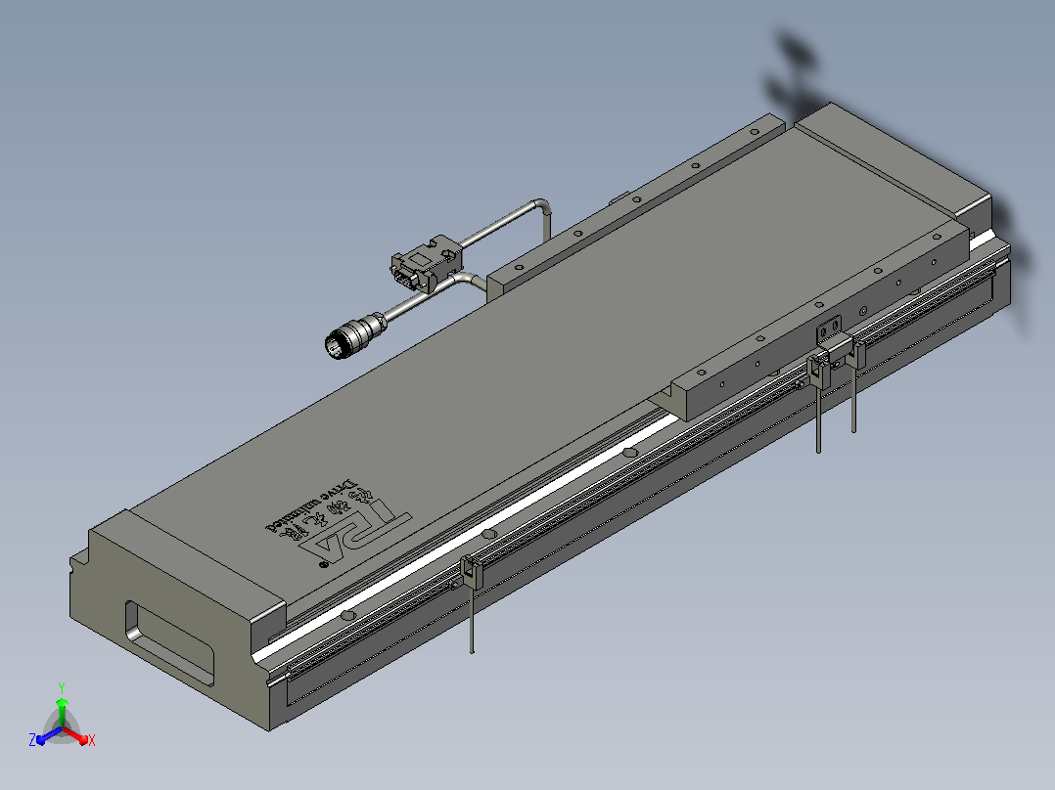
Task: Click the red X axis on the triad
Action: [78, 735]
